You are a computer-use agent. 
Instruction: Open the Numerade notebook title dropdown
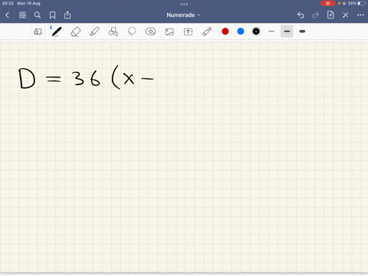click(x=183, y=15)
